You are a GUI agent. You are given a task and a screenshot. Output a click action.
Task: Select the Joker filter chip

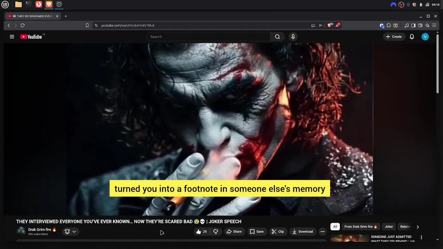(x=389, y=227)
